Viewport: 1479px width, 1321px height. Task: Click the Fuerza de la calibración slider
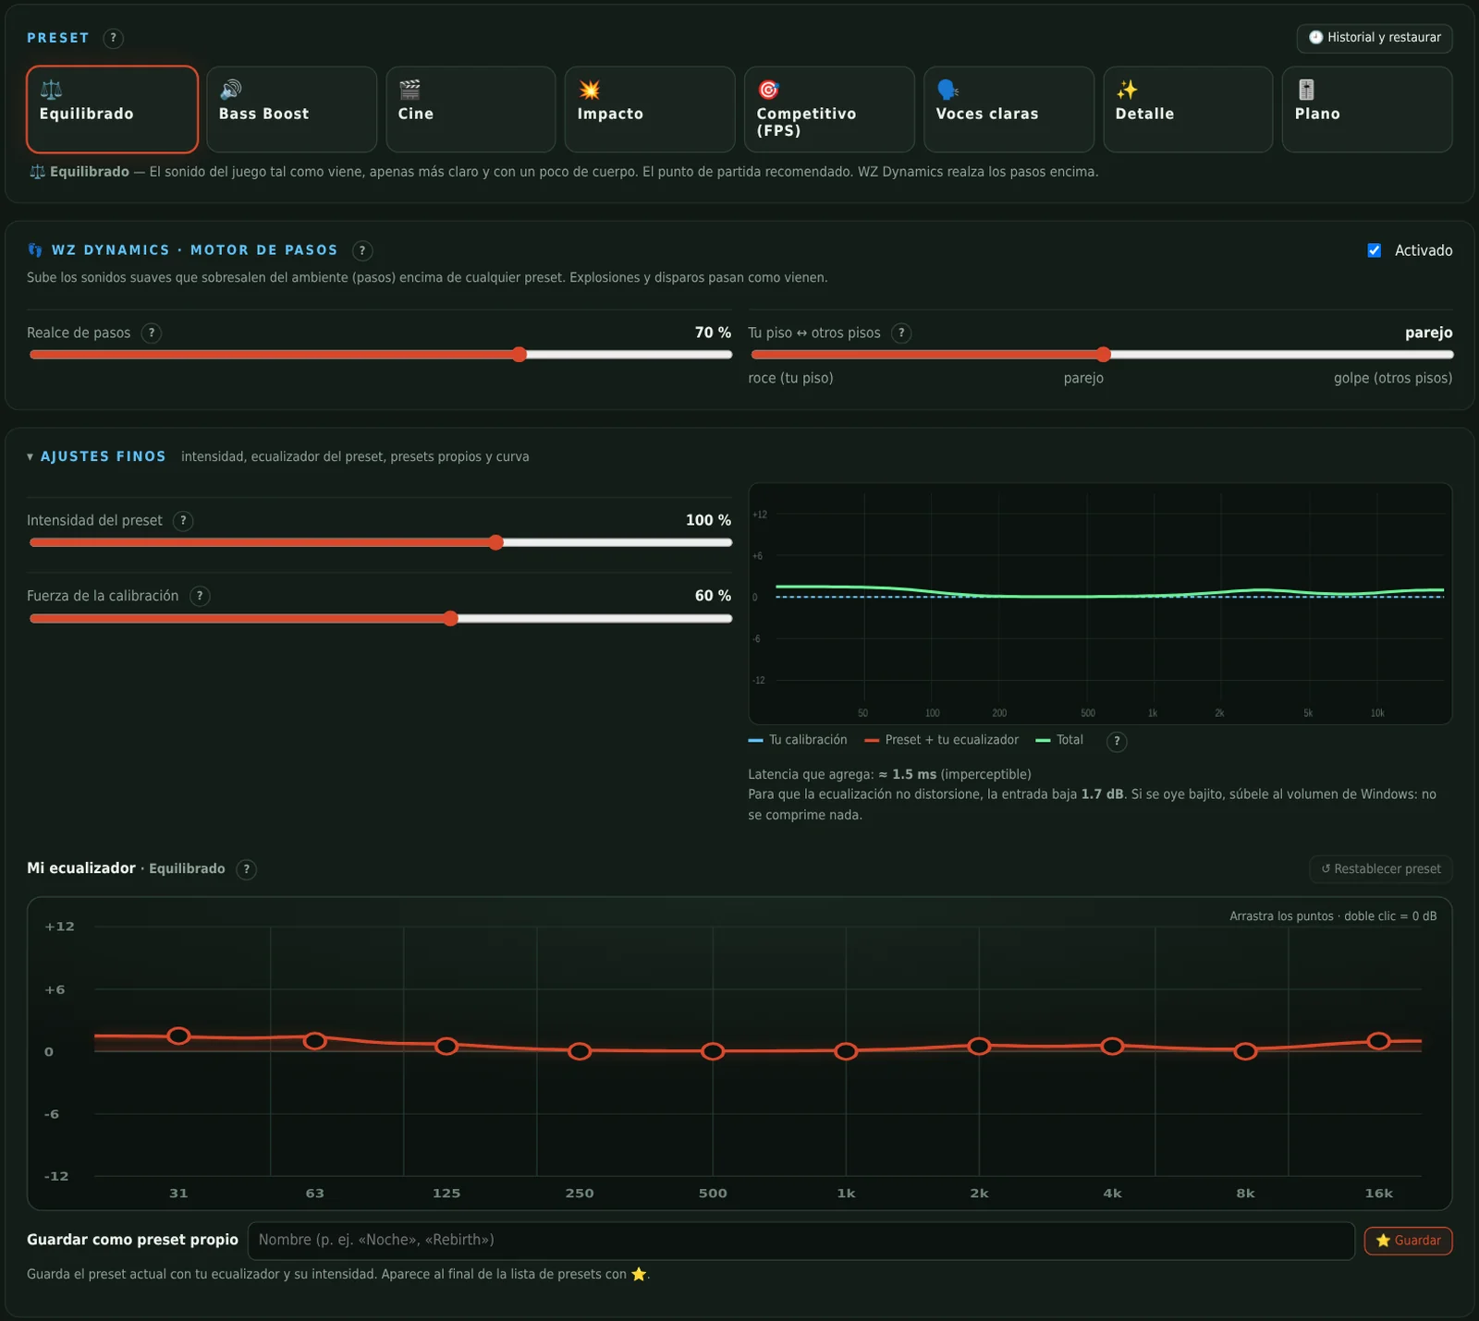point(380,618)
